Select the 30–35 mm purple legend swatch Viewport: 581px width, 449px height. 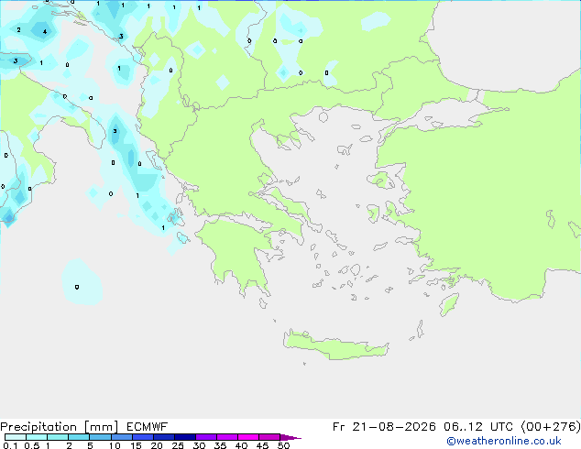205,437
